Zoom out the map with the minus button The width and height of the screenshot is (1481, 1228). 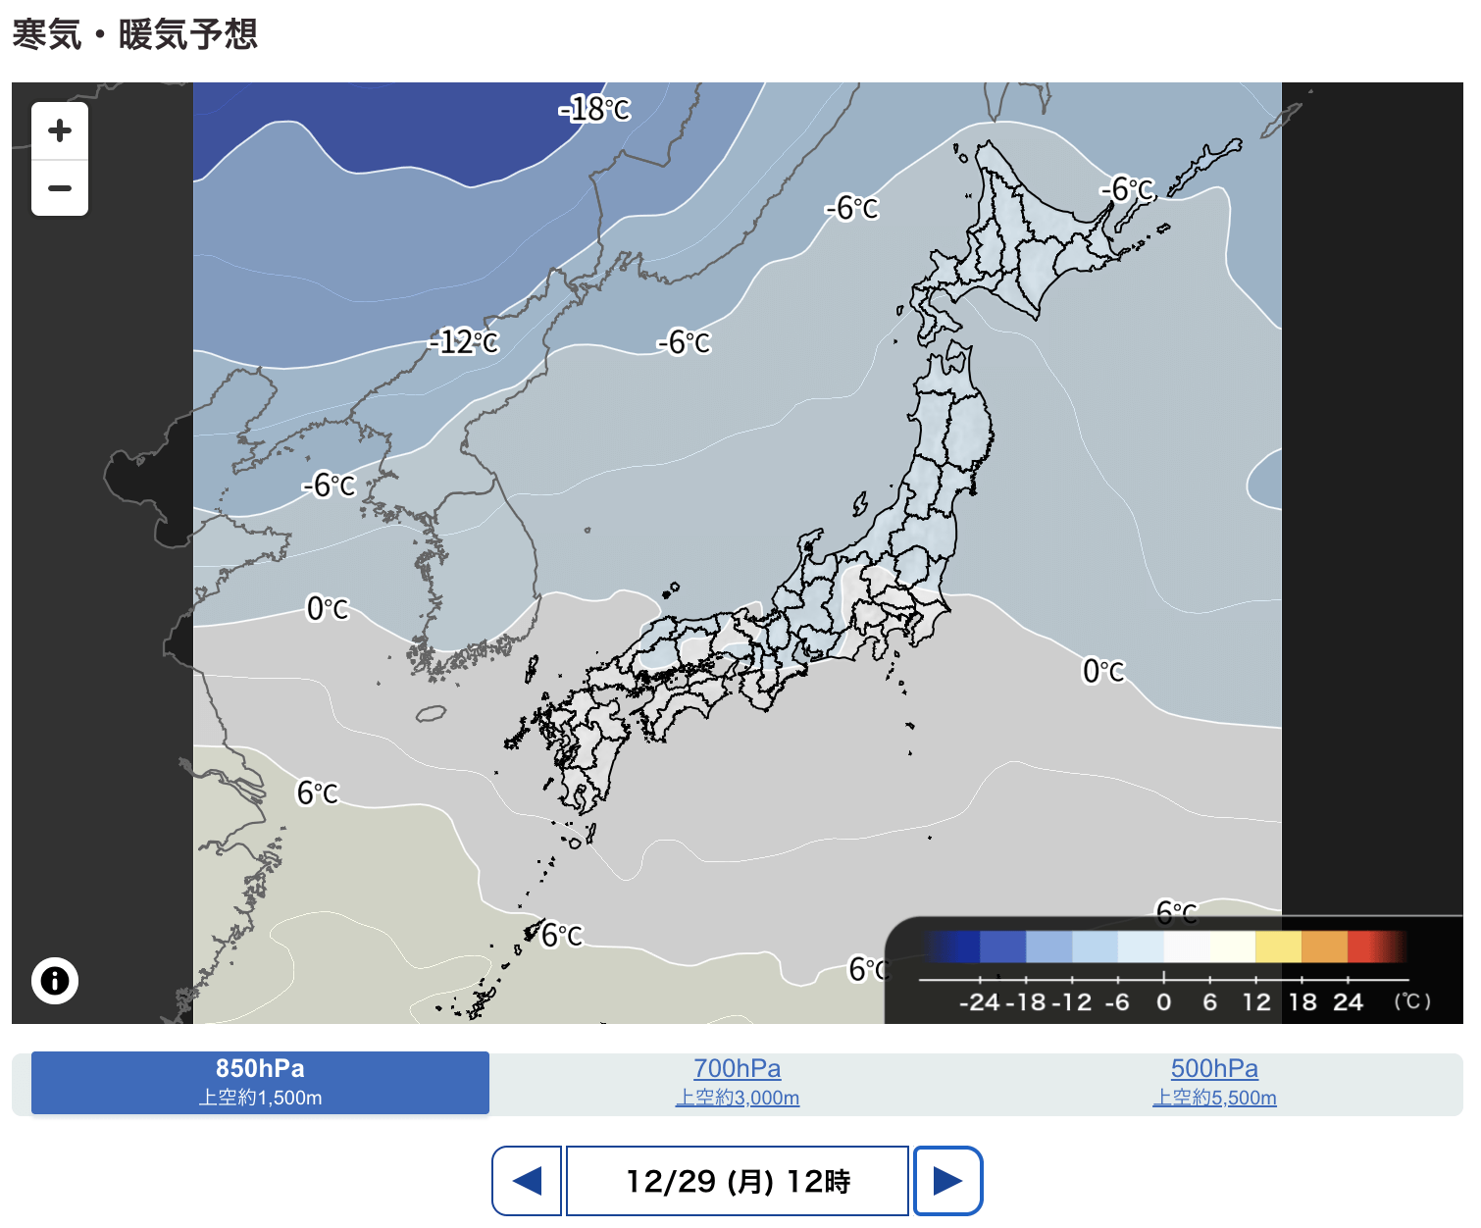pyautogui.click(x=60, y=187)
